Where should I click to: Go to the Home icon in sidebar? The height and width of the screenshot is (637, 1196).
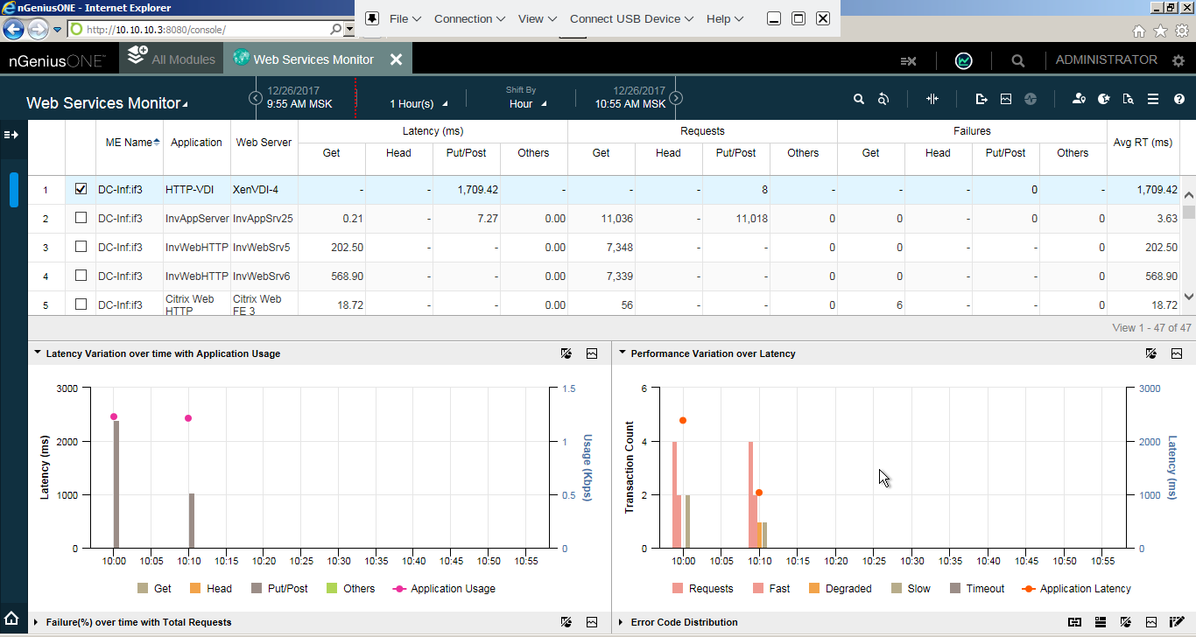click(x=12, y=619)
